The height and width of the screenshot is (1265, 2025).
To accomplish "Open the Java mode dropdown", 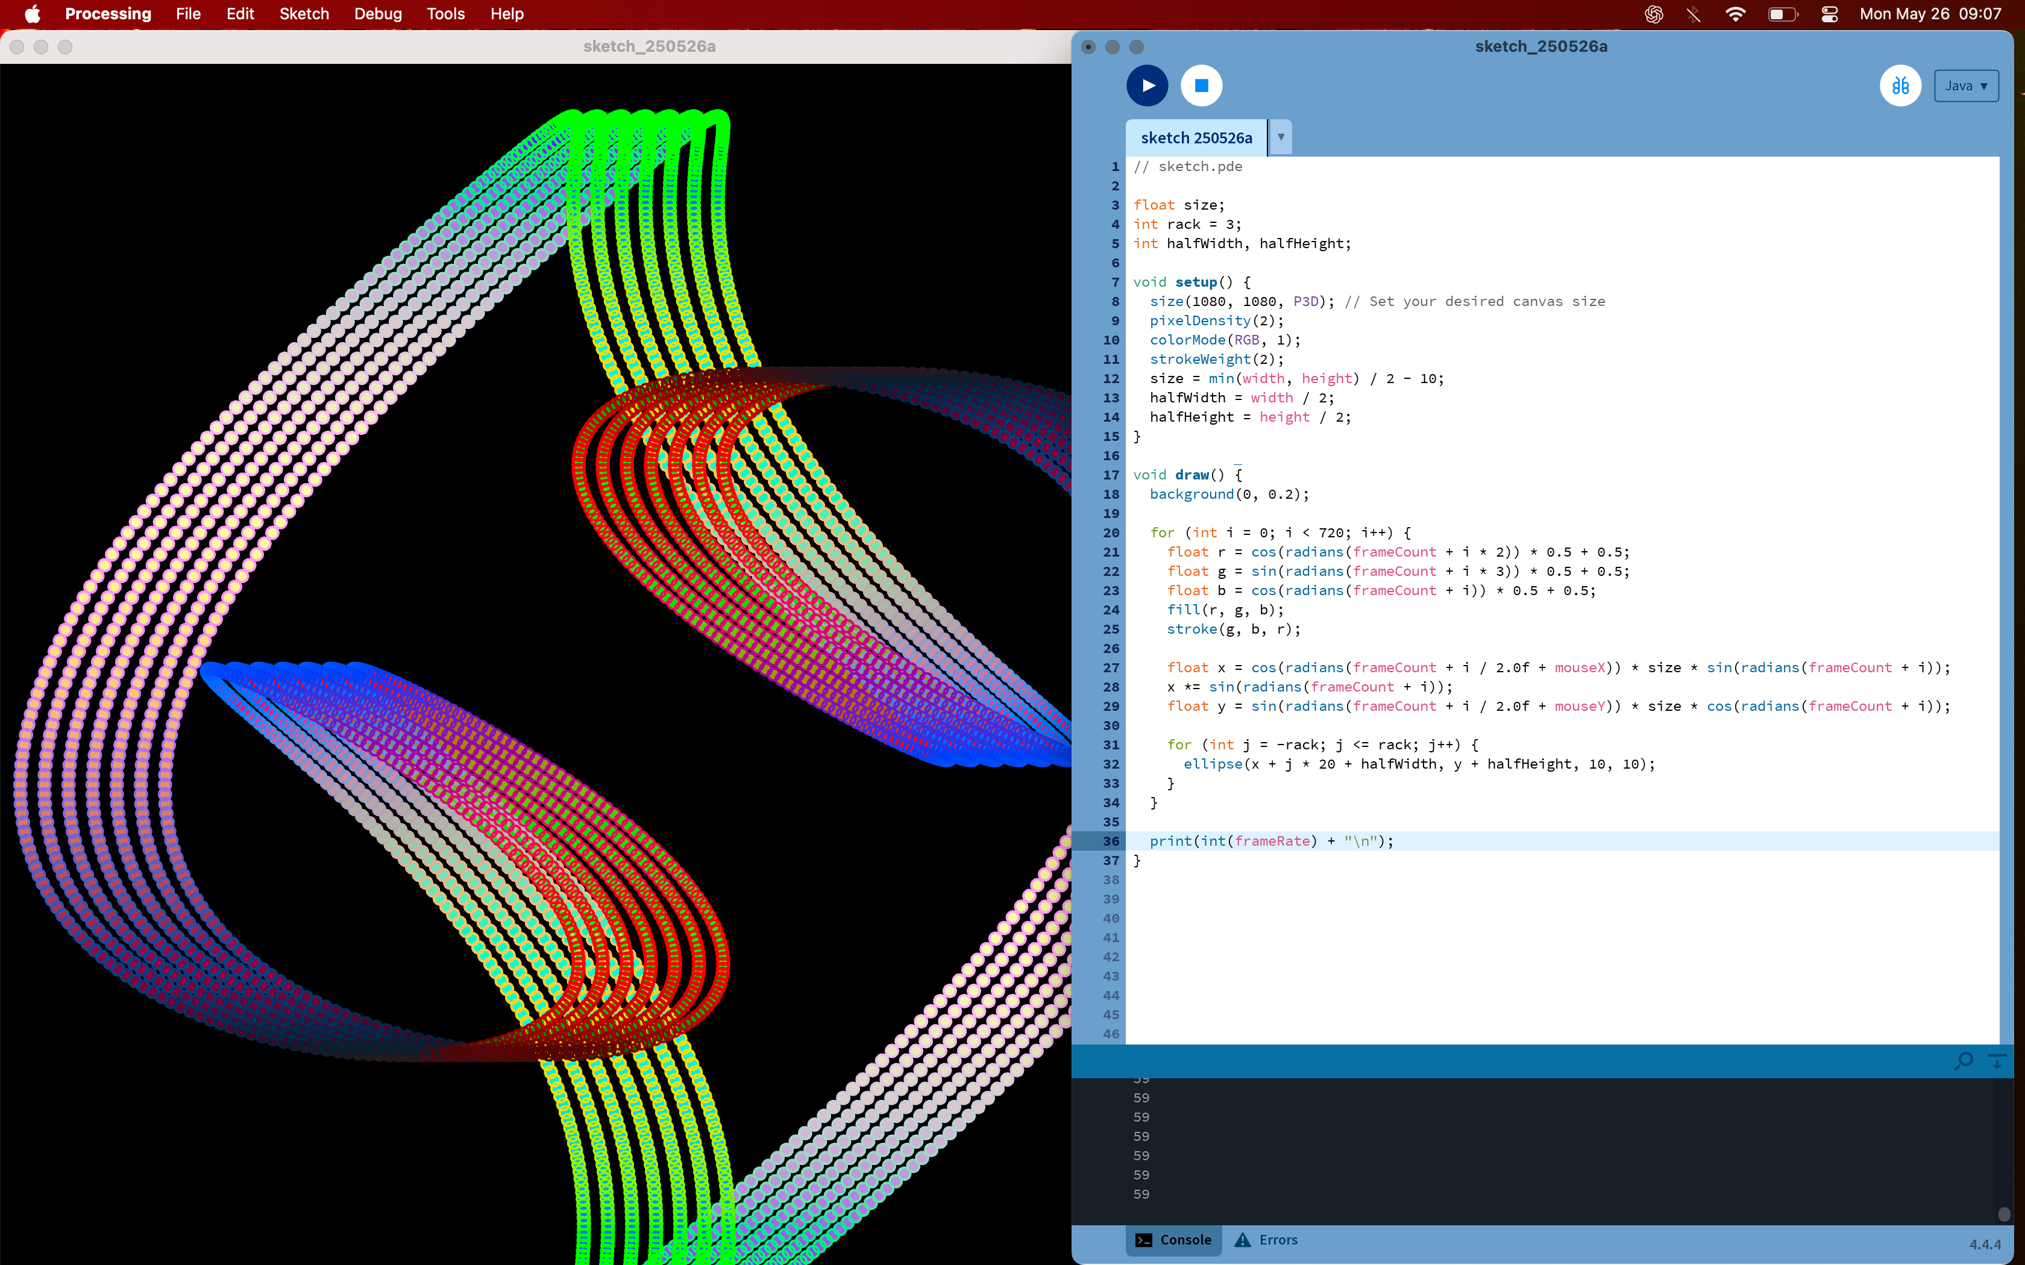I will (x=1965, y=86).
